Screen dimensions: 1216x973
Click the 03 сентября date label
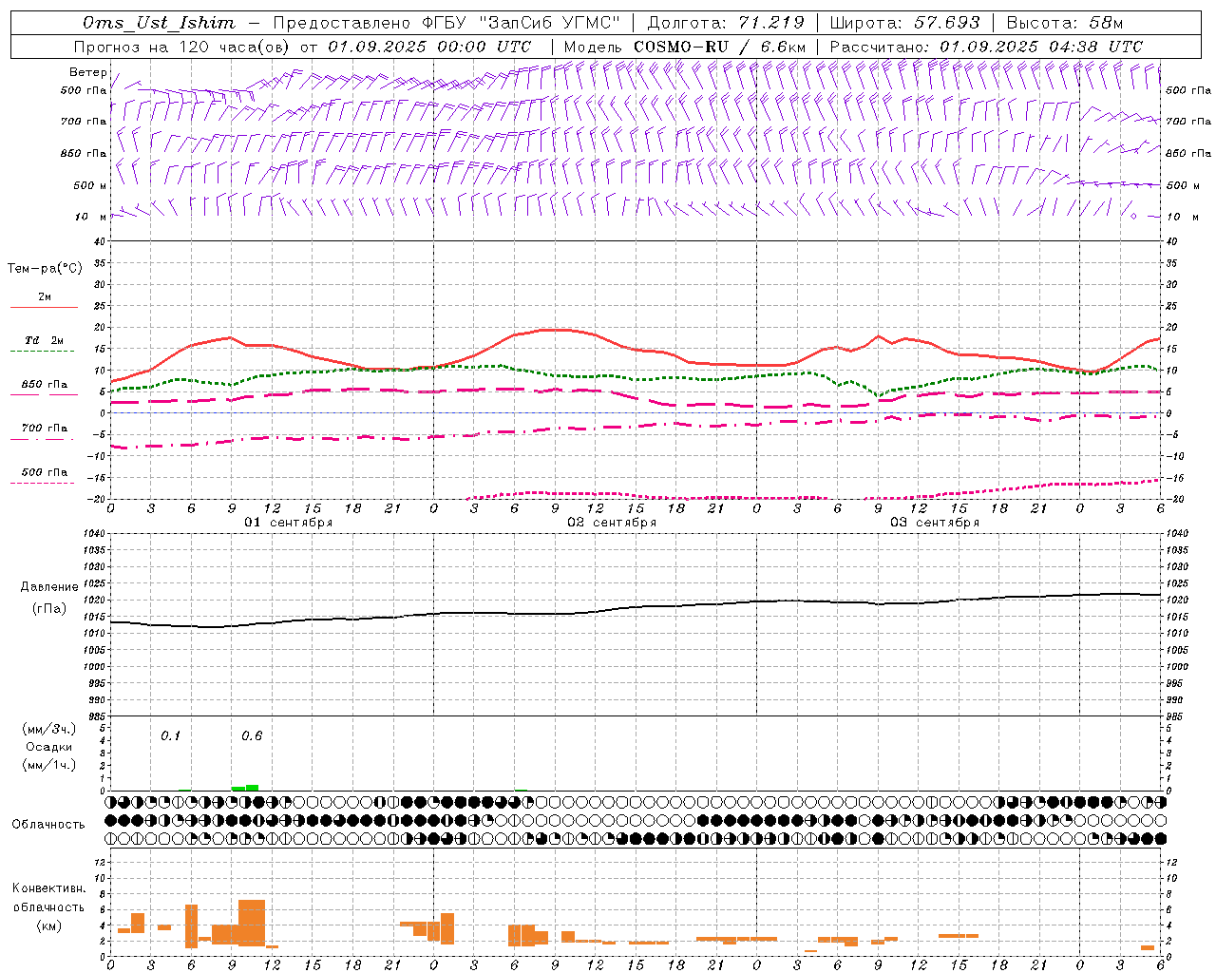[935, 523]
